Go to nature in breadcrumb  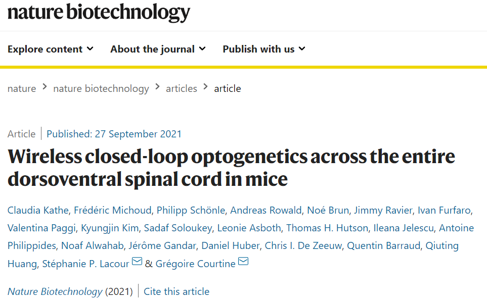pos(22,89)
